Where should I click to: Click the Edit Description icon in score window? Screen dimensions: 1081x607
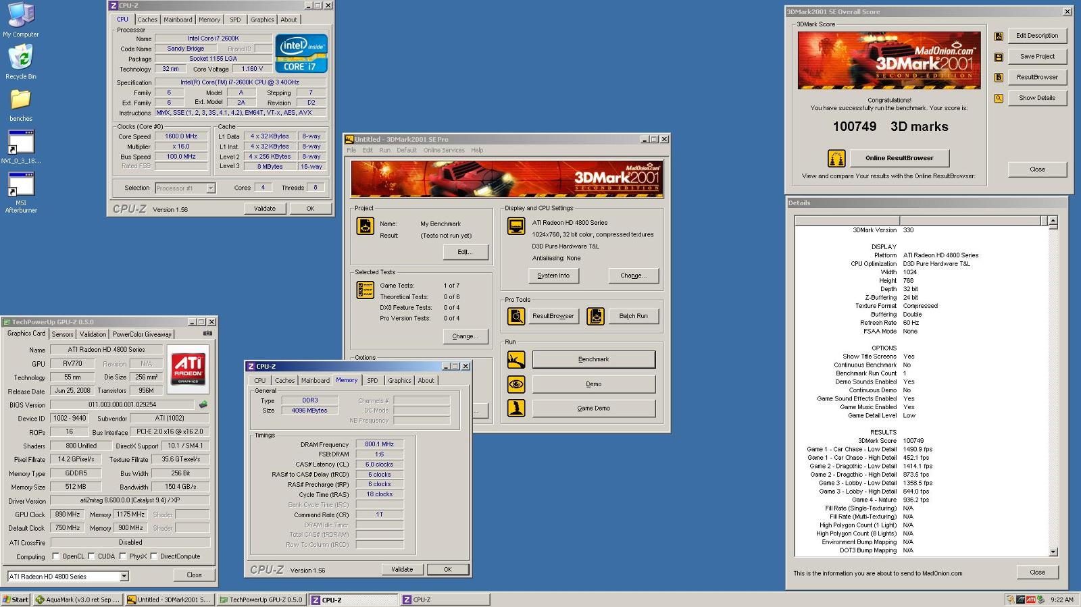coord(999,36)
